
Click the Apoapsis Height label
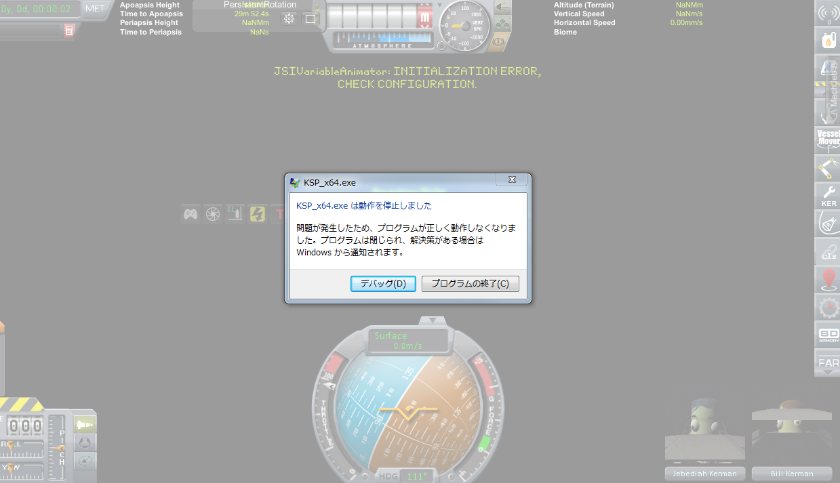(150, 5)
